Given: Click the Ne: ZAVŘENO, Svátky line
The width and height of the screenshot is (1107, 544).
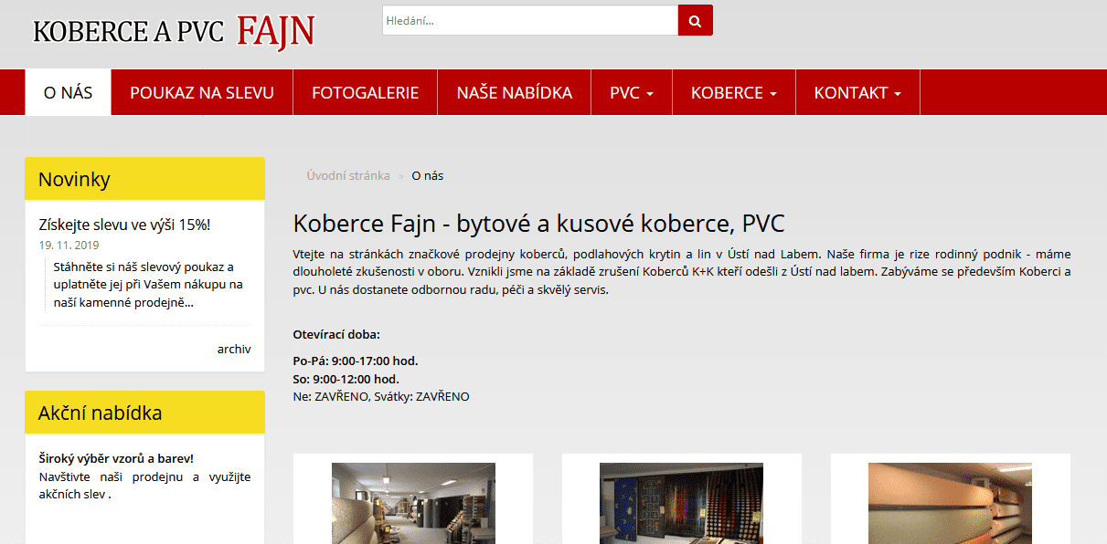Looking at the screenshot, I should (381, 396).
